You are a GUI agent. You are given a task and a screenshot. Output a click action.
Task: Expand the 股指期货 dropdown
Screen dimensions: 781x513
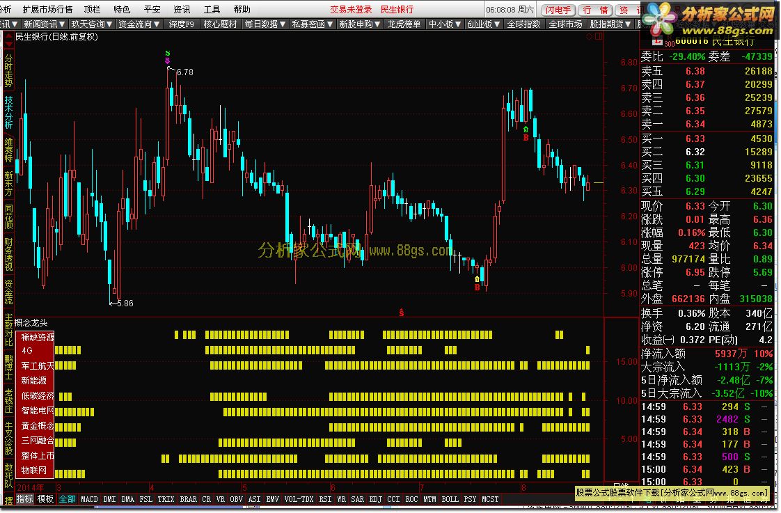pyautogui.click(x=610, y=24)
